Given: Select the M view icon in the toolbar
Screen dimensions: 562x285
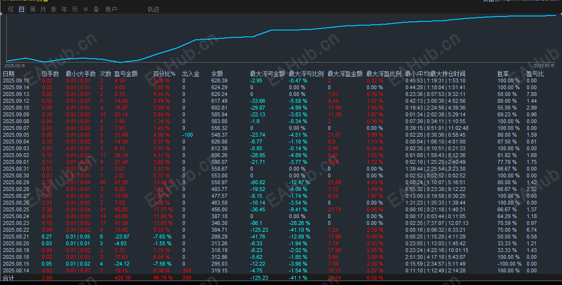Looking at the screenshot, I should click(x=85, y=9).
